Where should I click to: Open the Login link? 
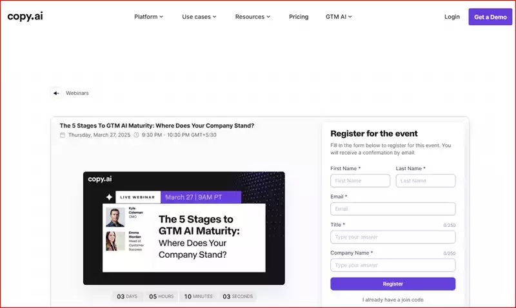tap(452, 17)
